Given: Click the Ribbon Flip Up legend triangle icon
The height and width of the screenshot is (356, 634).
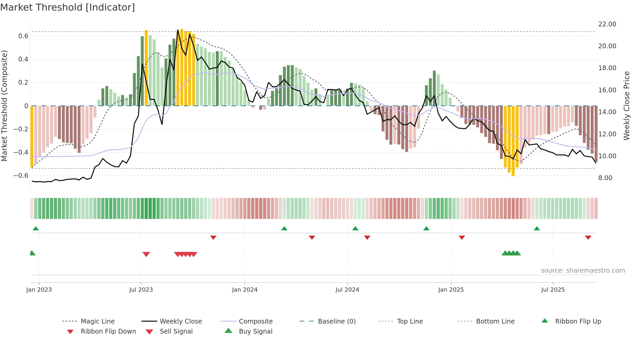Looking at the screenshot, I should tap(545, 321).
